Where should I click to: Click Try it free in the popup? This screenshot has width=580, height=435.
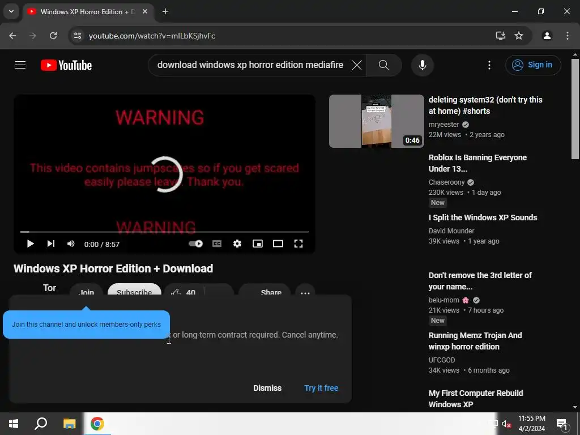322,388
